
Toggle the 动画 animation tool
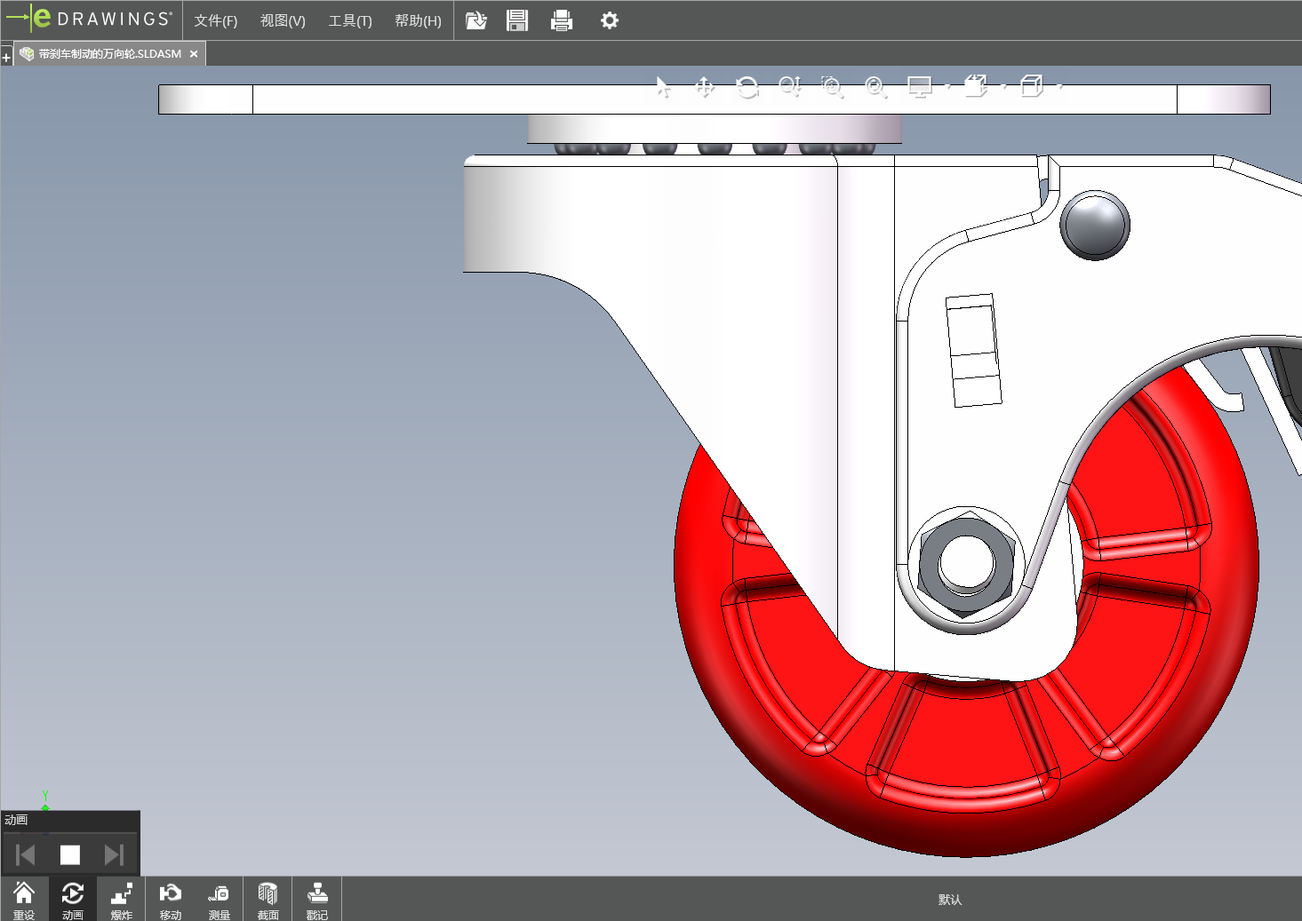73,899
